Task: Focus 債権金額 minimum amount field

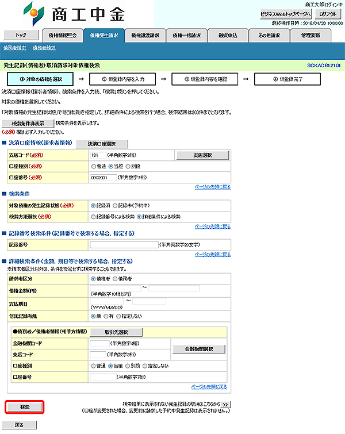Action: pyautogui.click(x=116, y=288)
